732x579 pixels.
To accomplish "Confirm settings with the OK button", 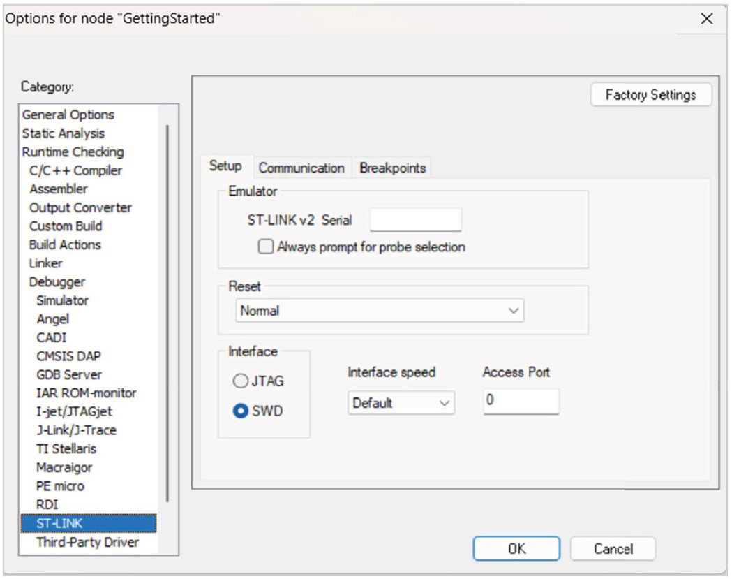I will click(516, 549).
